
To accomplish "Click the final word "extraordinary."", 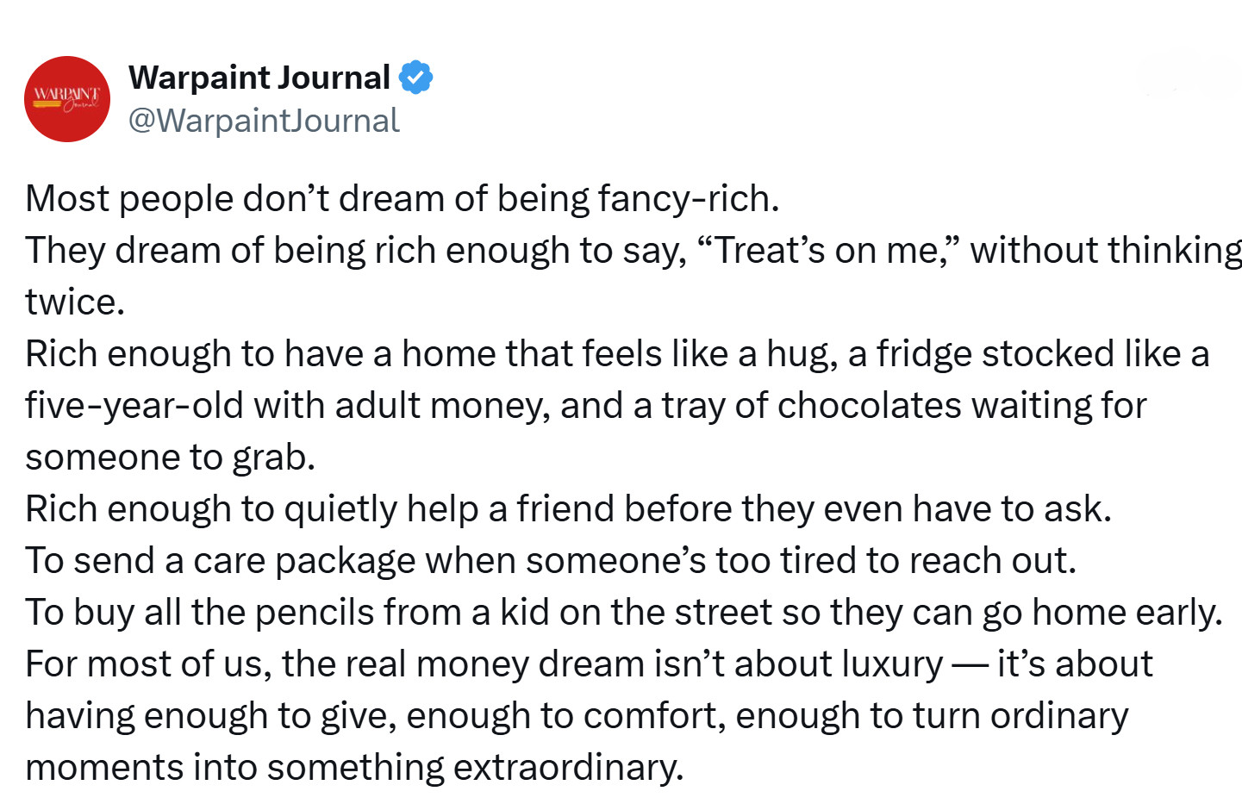I will pos(568,768).
